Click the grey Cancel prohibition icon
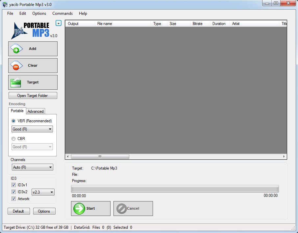Screen dimensions: 298x233 (122, 208)
